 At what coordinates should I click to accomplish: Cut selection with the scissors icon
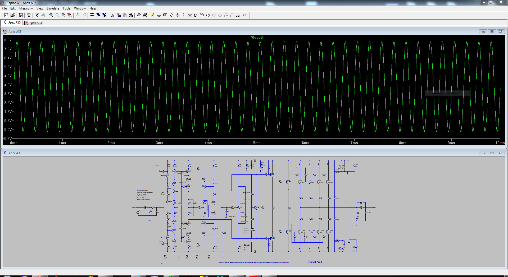pos(112,15)
